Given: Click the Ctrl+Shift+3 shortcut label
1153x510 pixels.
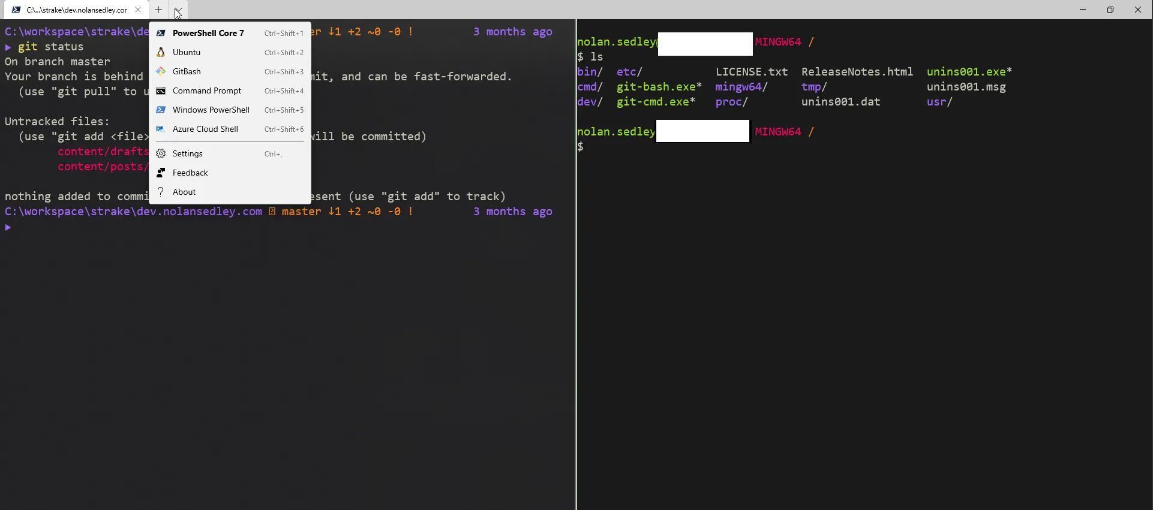Looking at the screenshot, I should tap(284, 72).
